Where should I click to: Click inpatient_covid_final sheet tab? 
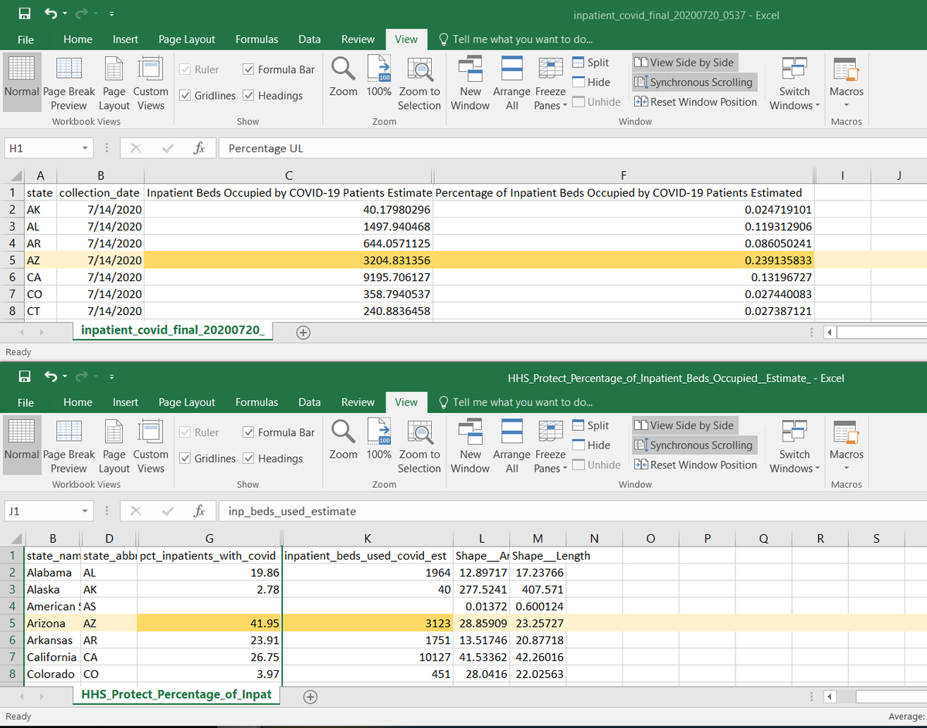coord(173,331)
